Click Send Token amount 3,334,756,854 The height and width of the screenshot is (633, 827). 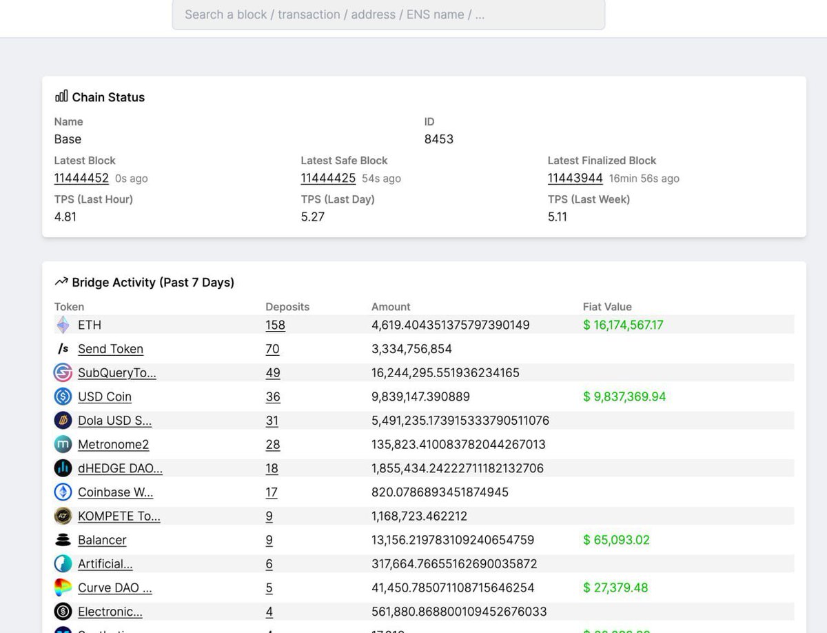[411, 349]
